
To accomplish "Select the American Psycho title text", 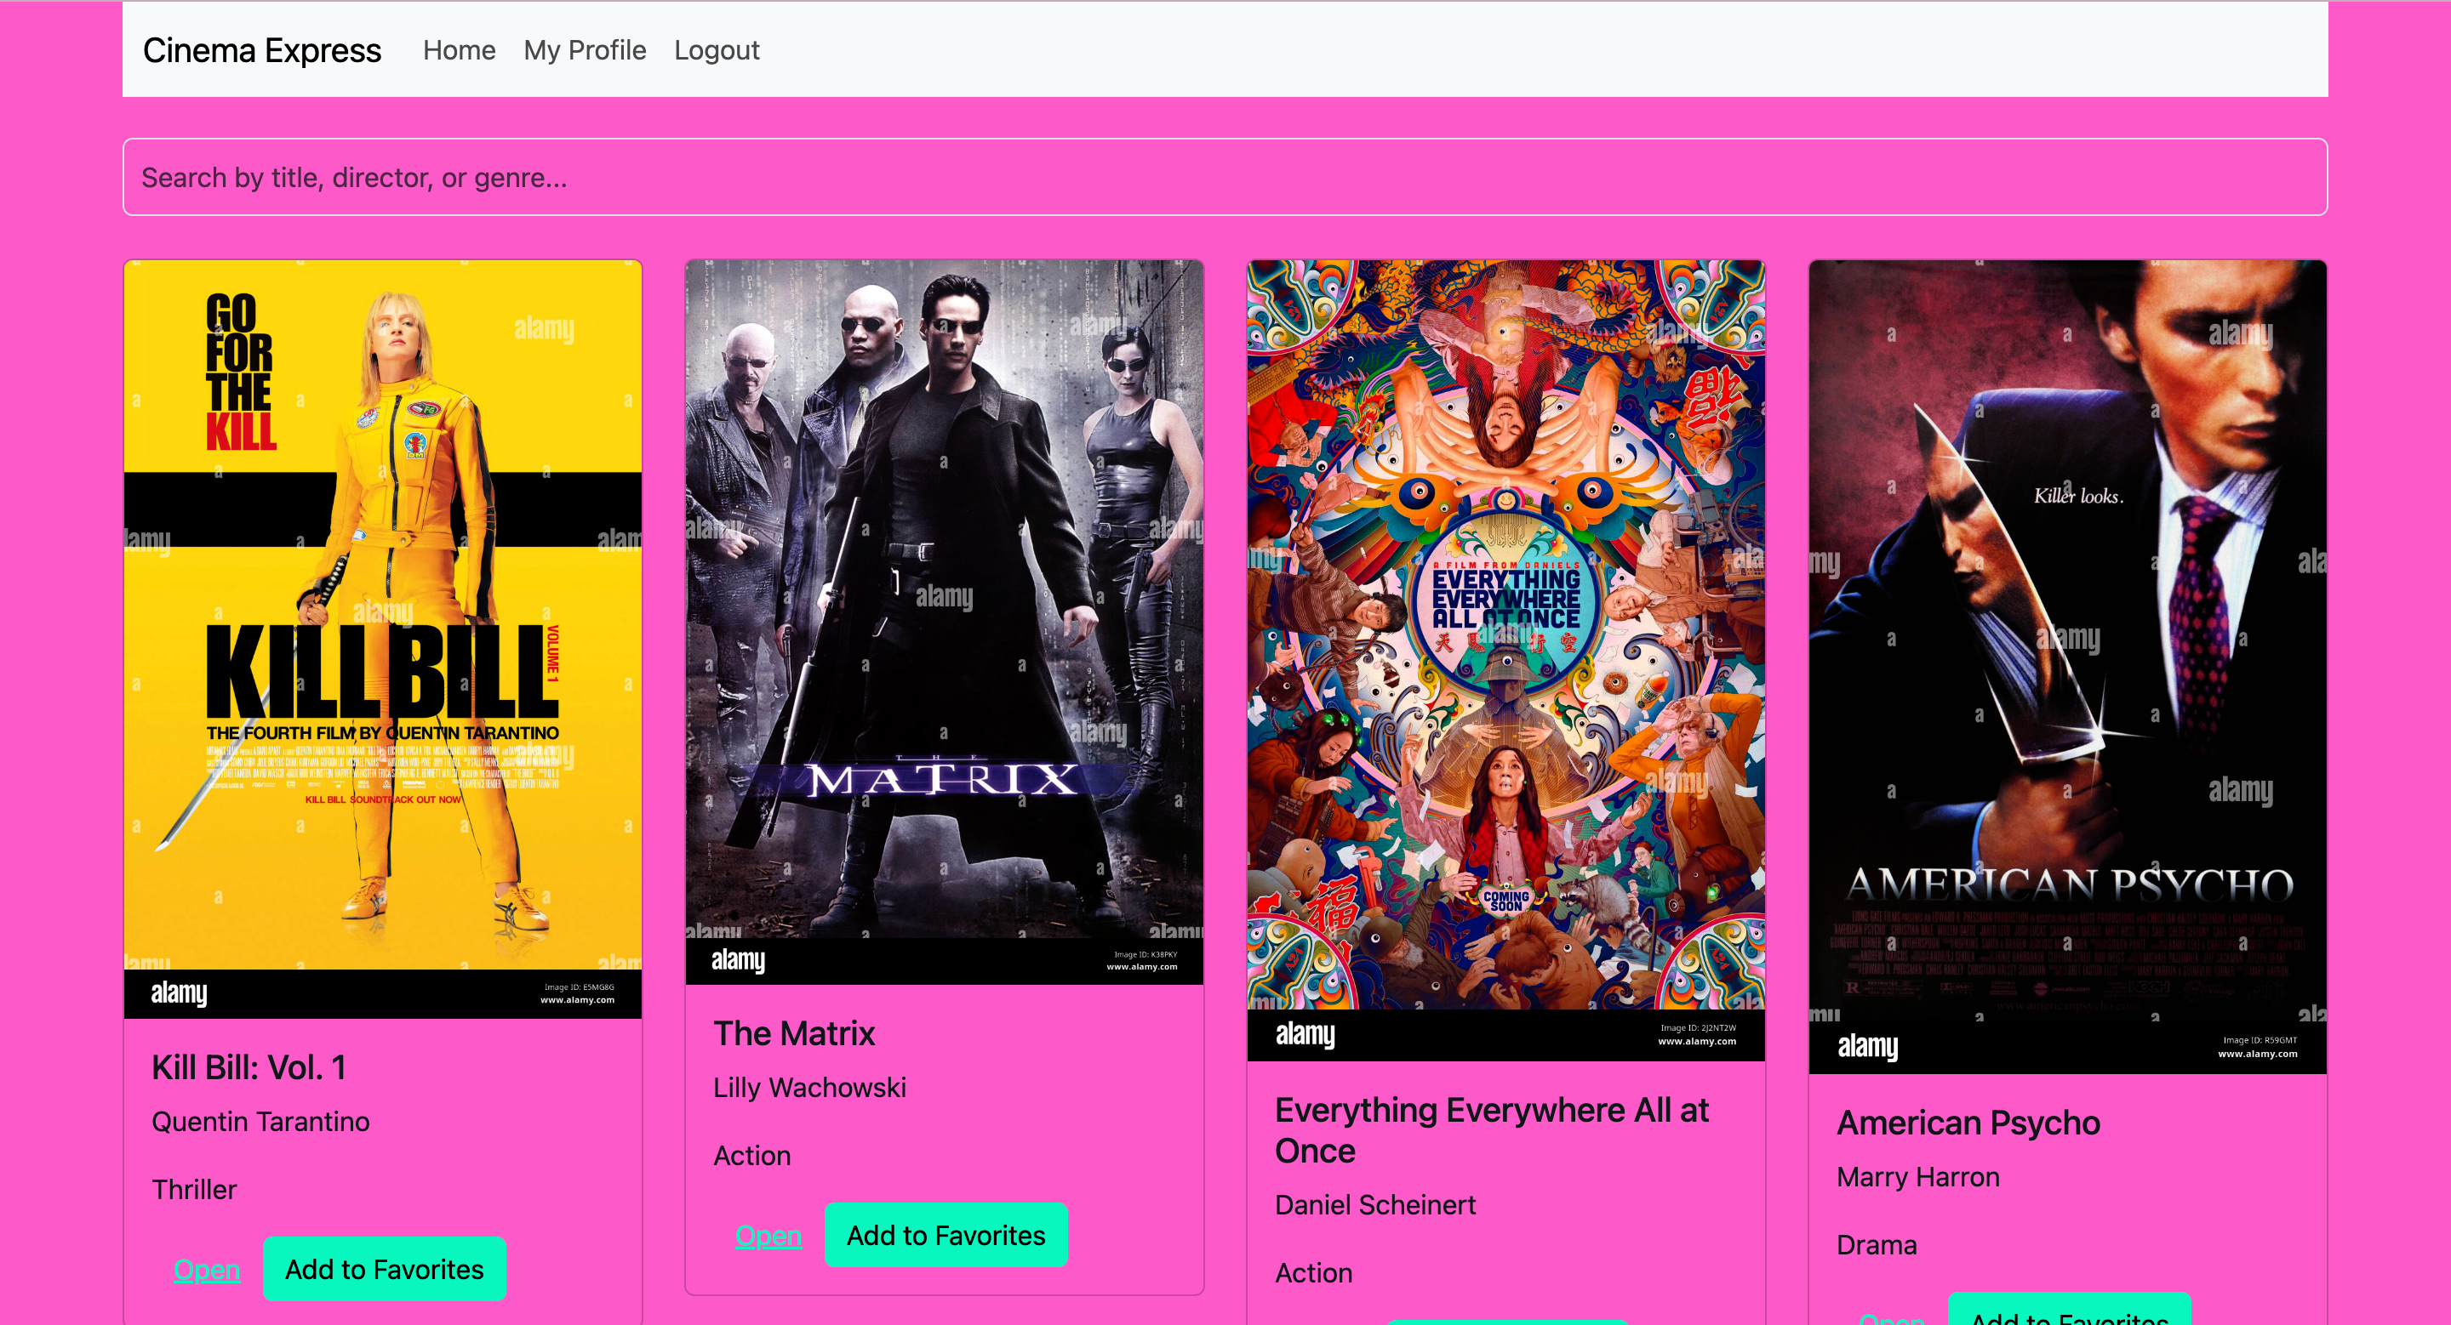I will pyautogui.click(x=1968, y=1123).
